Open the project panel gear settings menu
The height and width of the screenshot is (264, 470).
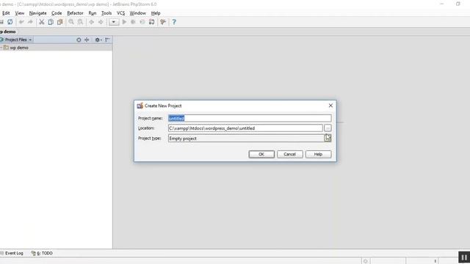98,40
